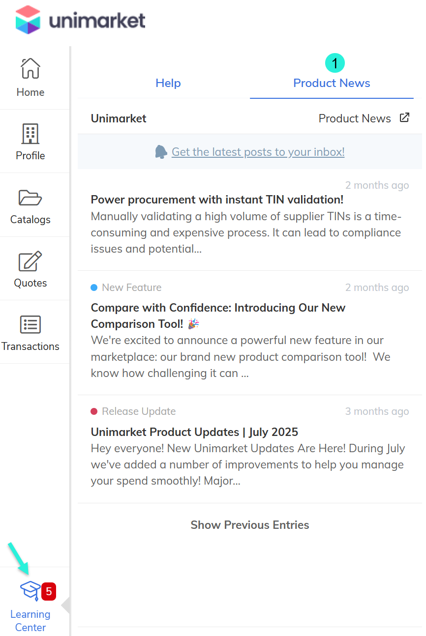Click the Learning Center graduation cap icon

30,590
